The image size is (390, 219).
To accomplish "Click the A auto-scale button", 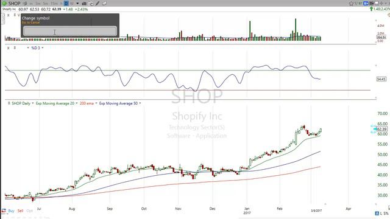I will (x=377, y=214).
